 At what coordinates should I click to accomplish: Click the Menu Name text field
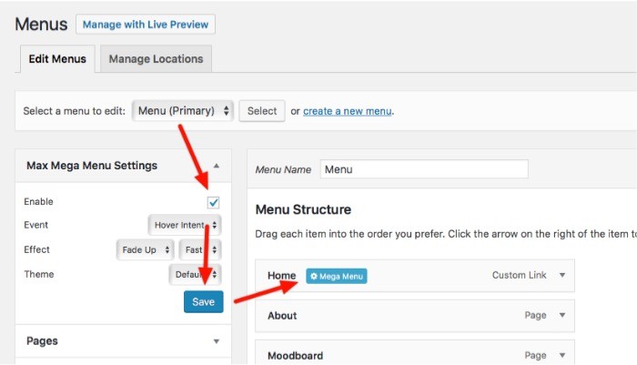point(423,169)
